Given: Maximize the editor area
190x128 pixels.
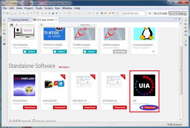Looking at the screenshot, I should point(179,19).
